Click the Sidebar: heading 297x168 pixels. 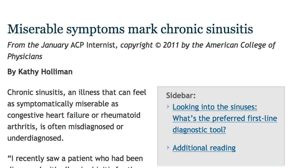[x=181, y=95]
